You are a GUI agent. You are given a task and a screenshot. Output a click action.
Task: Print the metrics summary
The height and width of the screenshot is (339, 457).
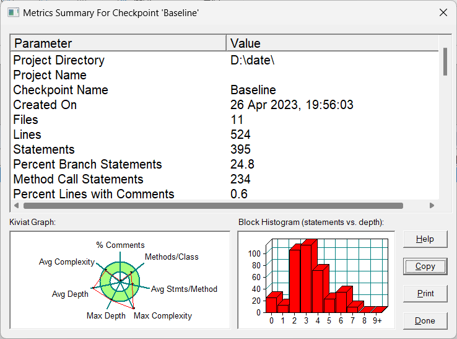(425, 294)
